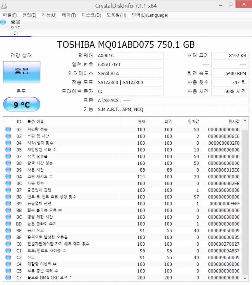Click status orb for attribute 02 처리량 성능
This screenshot has height=285, width=252.
click(8, 130)
